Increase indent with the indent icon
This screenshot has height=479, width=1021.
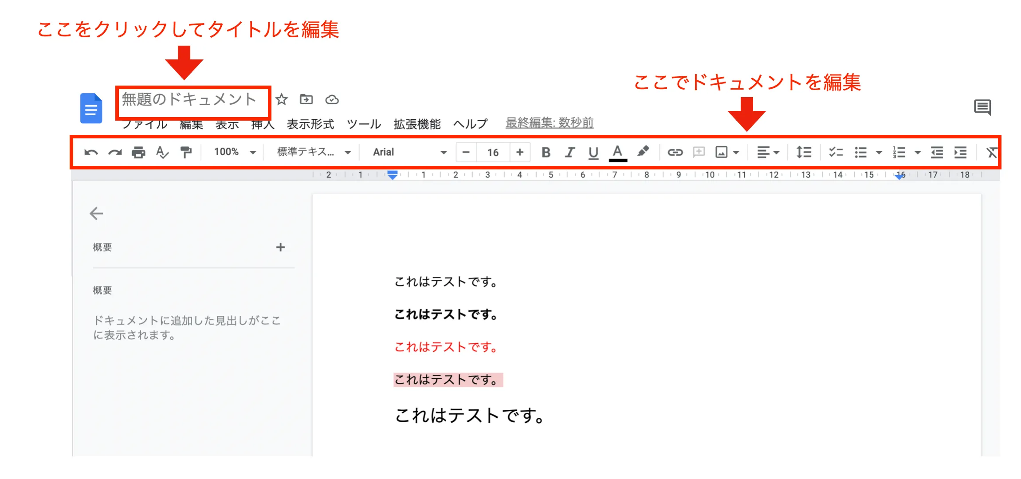pos(960,153)
